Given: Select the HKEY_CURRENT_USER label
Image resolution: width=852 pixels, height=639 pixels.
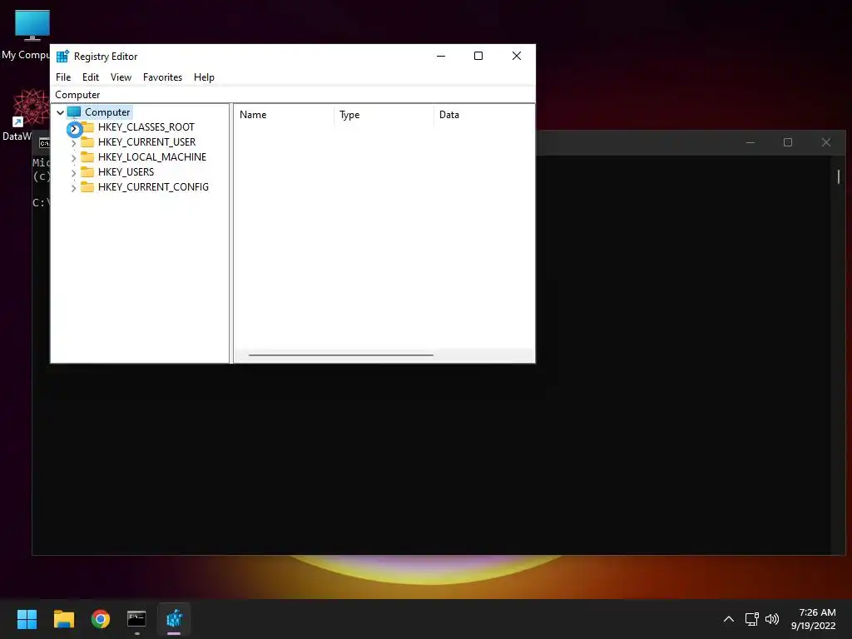Looking at the screenshot, I should 146,141.
